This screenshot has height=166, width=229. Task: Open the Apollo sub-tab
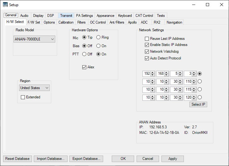coord(132,22)
